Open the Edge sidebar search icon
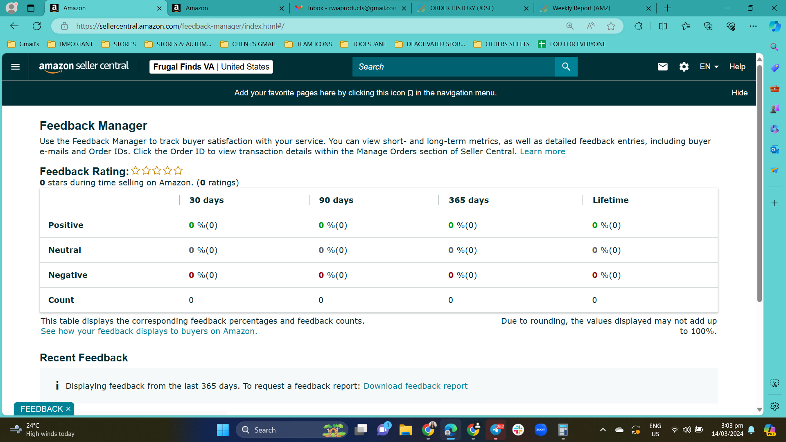Image resolution: width=786 pixels, height=442 pixels. (775, 47)
